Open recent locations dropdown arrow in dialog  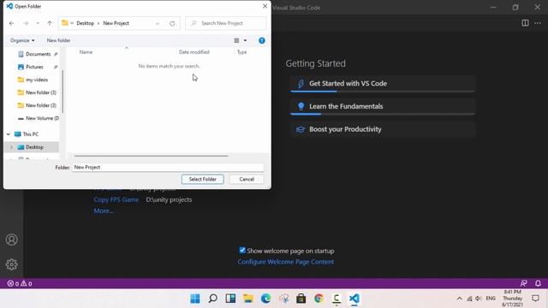tap(38, 23)
